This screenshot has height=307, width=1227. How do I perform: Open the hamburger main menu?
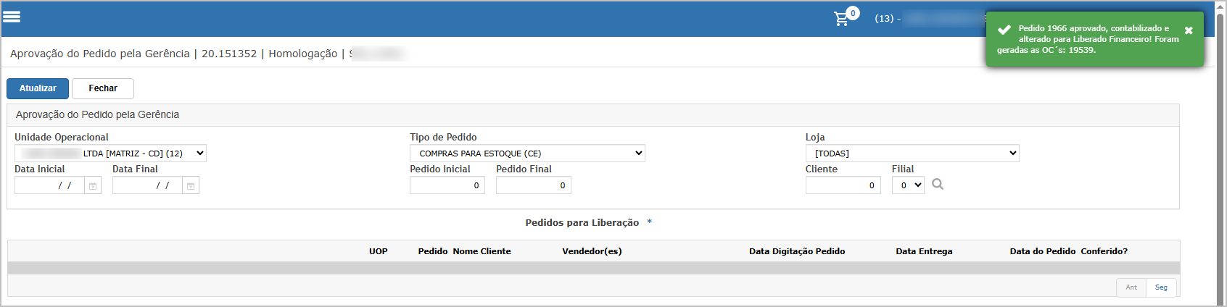12,17
